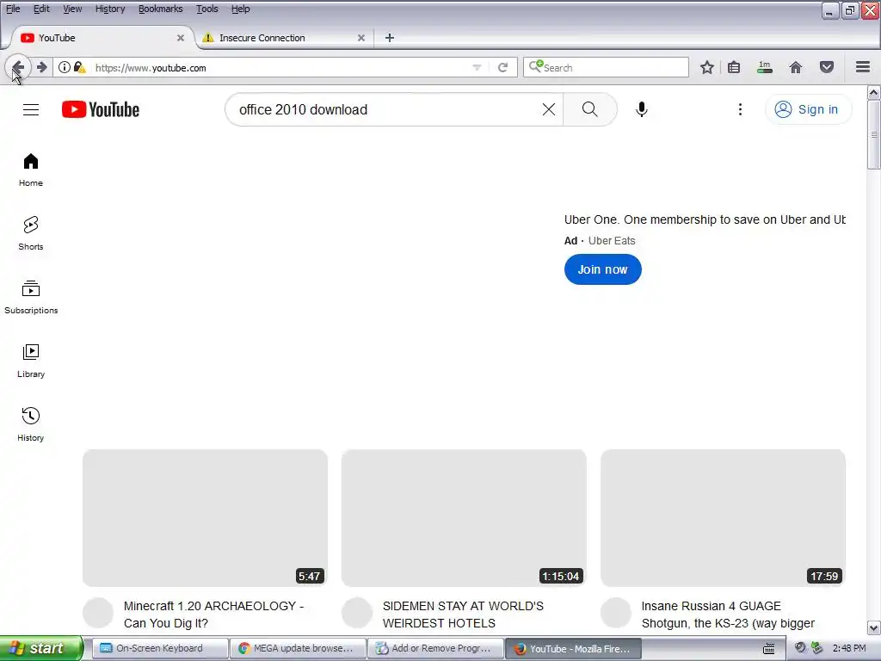Open the Windows Start menu

[41, 648]
